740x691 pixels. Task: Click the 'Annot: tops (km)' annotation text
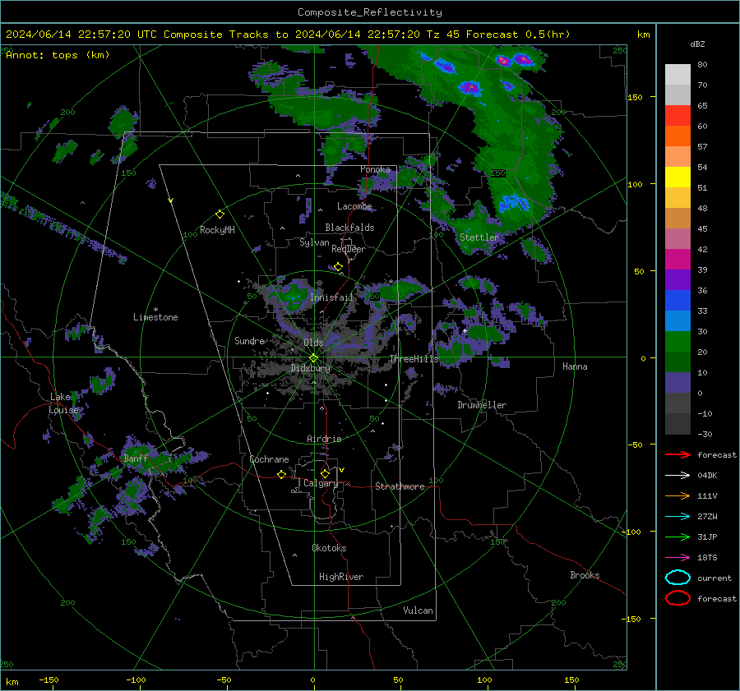58,55
